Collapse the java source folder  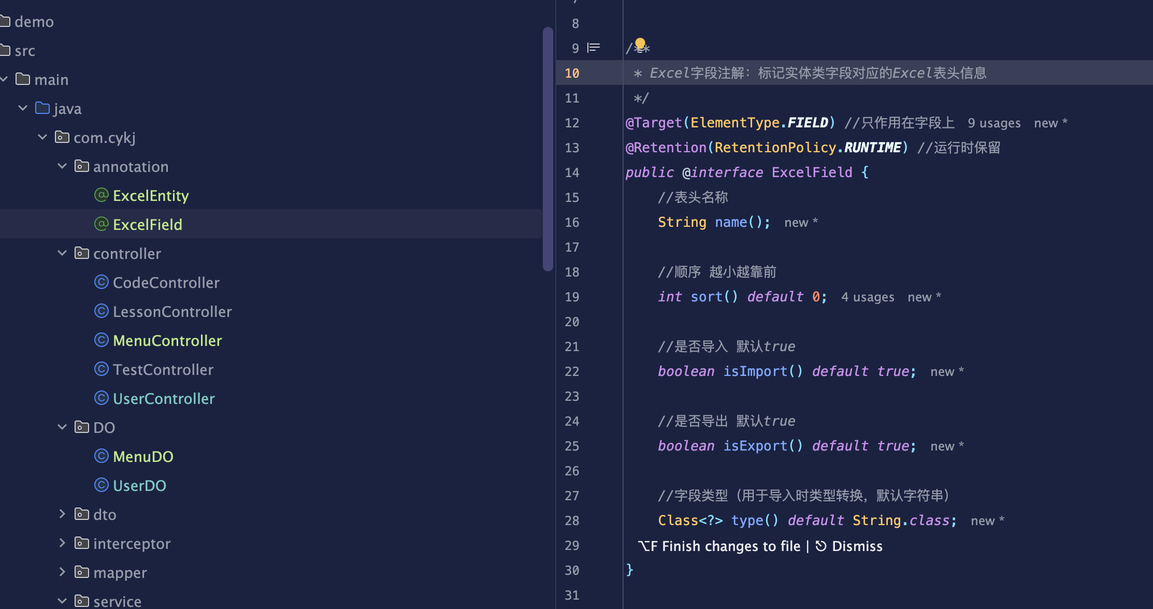pyautogui.click(x=23, y=108)
